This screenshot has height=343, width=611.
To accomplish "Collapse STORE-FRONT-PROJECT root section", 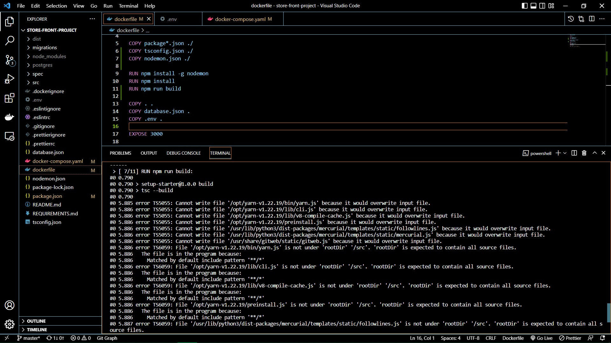I will (x=52, y=30).
